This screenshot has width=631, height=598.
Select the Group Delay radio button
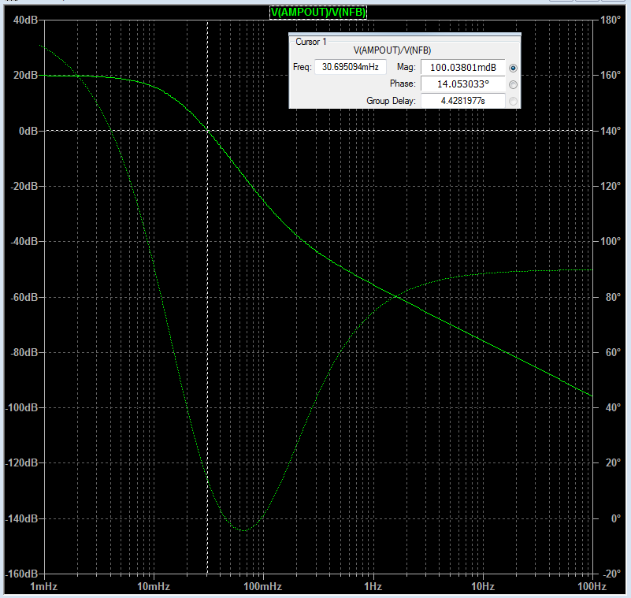(513, 101)
